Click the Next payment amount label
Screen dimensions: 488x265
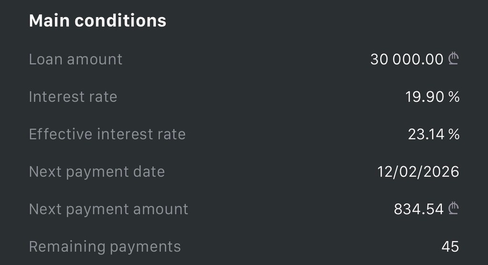pos(108,209)
